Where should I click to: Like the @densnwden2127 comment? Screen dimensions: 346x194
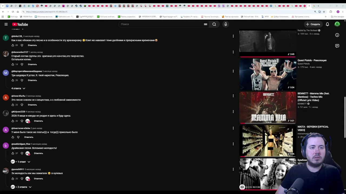(13, 64)
